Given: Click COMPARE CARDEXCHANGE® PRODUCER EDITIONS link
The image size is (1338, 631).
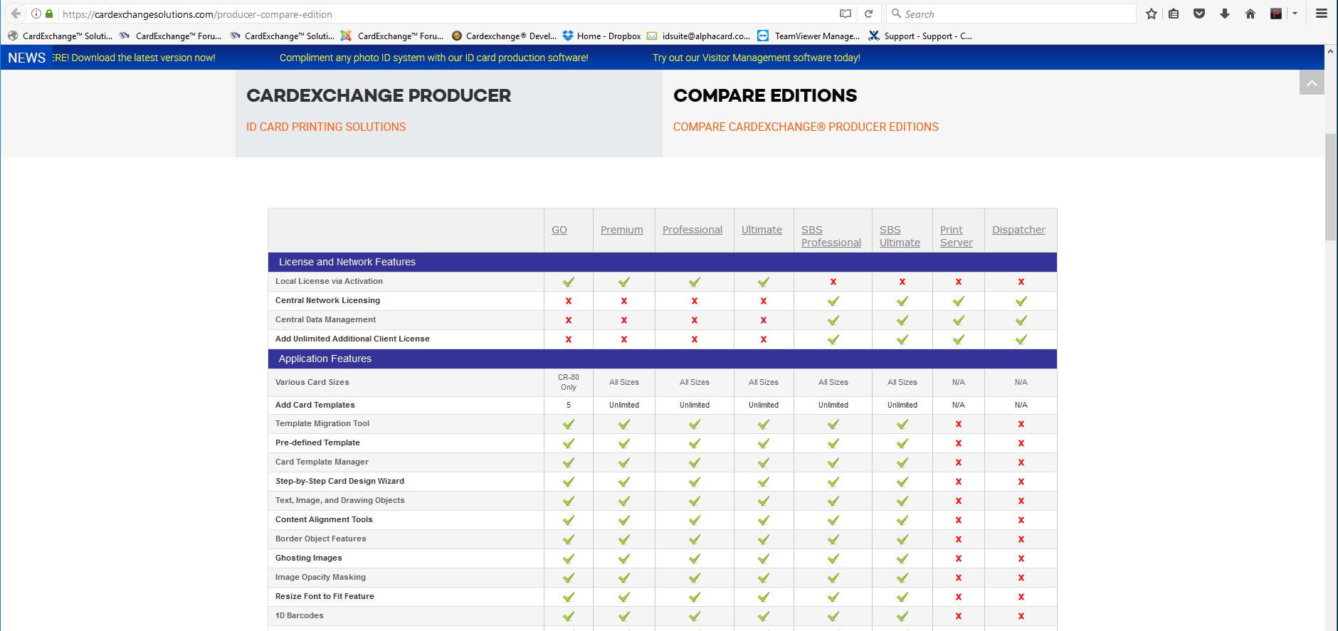Looking at the screenshot, I should click(806, 127).
